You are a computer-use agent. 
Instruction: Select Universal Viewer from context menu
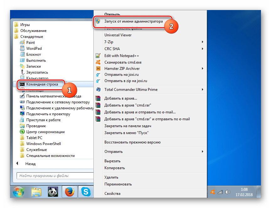[118, 35]
